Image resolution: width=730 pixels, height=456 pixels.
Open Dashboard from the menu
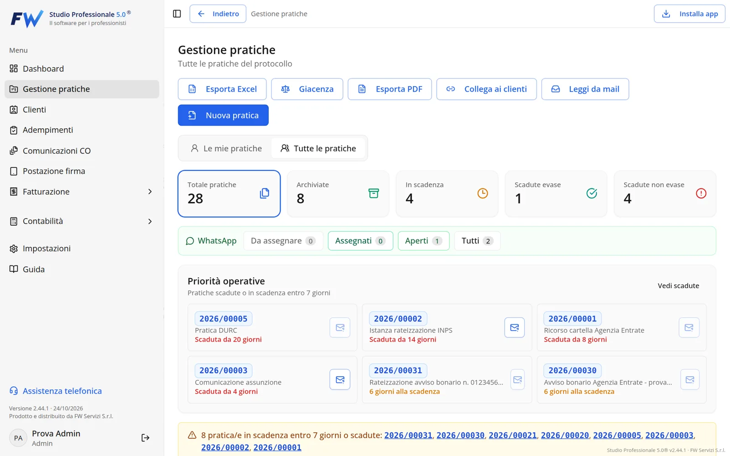(x=82, y=68)
